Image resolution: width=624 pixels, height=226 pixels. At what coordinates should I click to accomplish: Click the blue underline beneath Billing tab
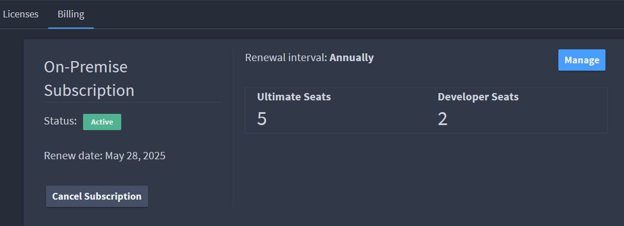point(71,28)
